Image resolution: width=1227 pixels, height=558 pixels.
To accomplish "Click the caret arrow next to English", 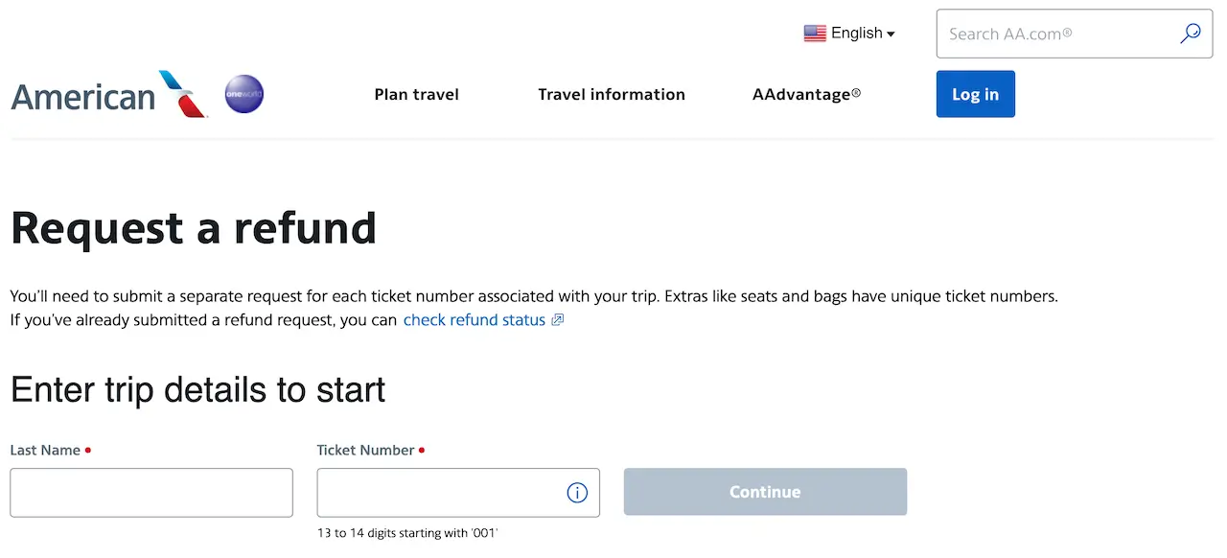I will click(x=891, y=35).
